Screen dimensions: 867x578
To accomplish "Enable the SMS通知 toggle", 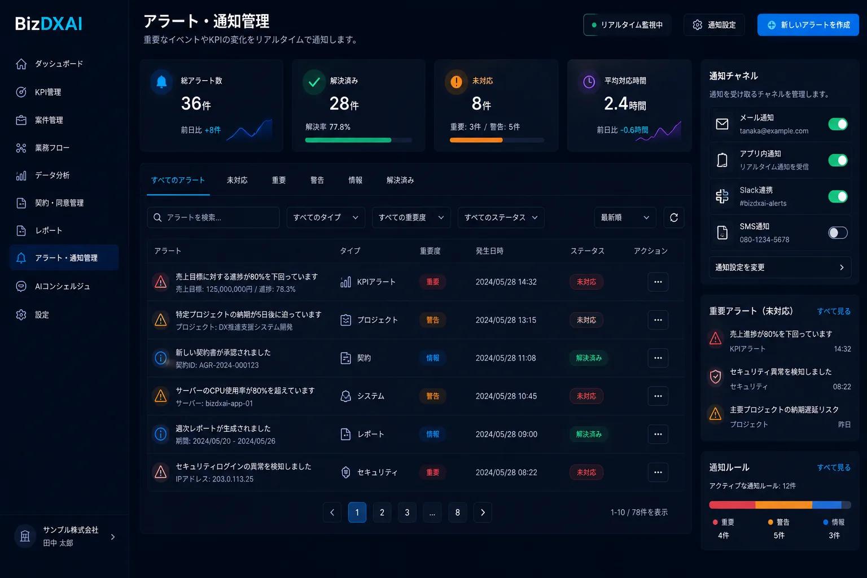I will [x=838, y=233].
